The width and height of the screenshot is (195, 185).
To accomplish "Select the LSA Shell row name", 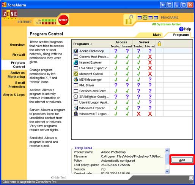I will (94, 68).
